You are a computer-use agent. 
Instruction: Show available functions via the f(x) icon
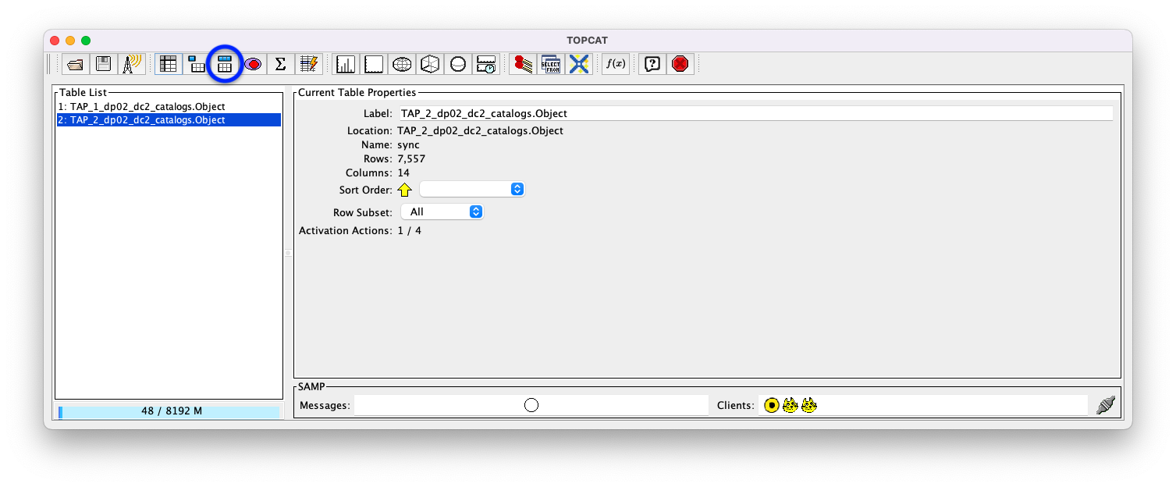(615, 63)
